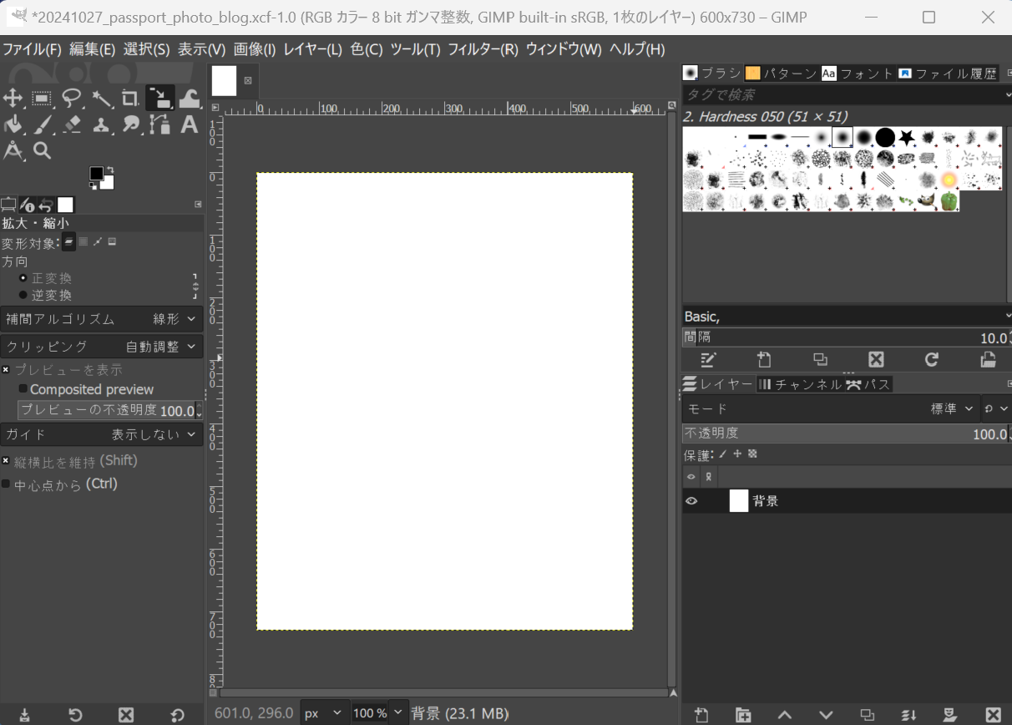Screen dimensions: 1012x725
Task: Click the layer 不透明度 slider
Action: tap(843, 433)
